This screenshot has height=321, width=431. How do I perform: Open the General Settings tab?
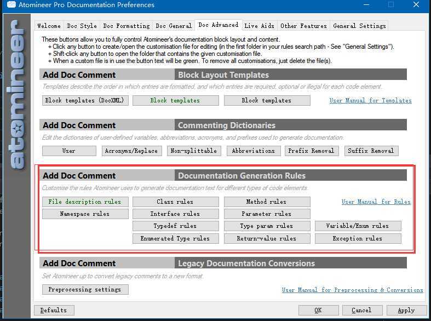coord(359,26)
